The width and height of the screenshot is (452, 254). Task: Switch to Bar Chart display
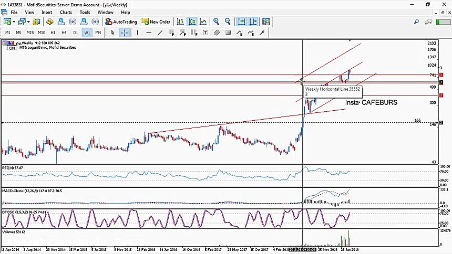pyautogui.click(x=180, y=22)
